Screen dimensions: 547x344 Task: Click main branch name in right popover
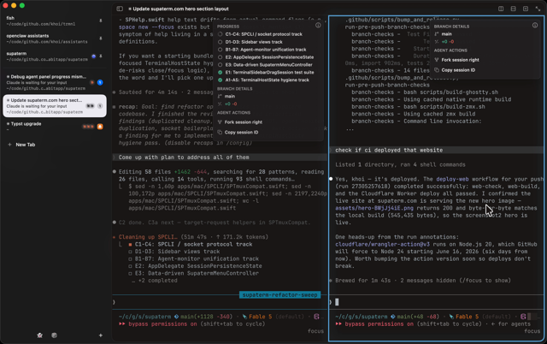tap(446, 34)
